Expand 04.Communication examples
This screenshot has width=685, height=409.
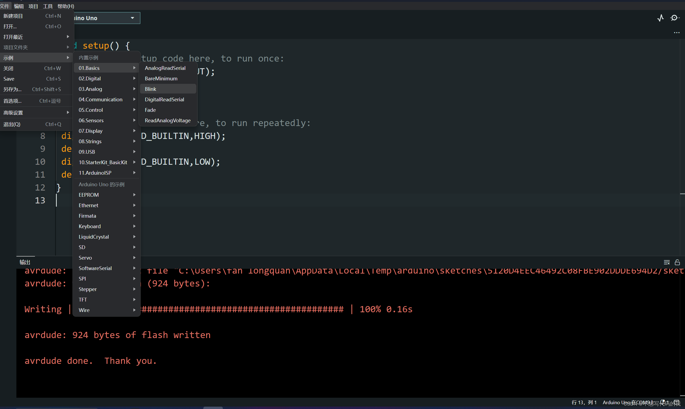click(x=107, y=99)
